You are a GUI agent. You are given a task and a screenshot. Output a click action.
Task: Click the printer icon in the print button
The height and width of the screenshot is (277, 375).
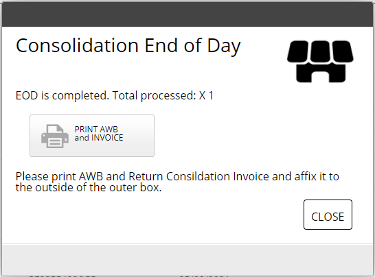(x=55, y=136)
